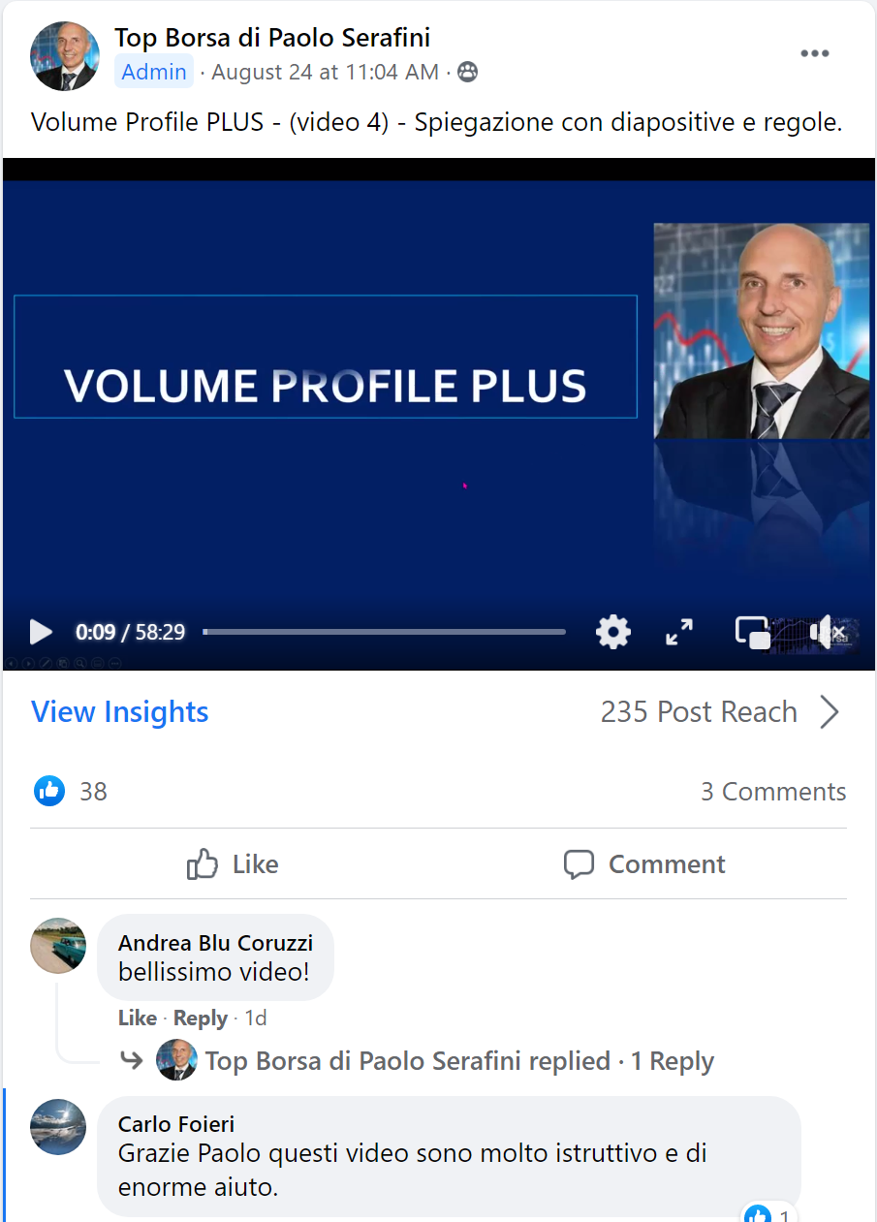Seek along the video progress bar
The height and width of the screenshot is (1222, 877).
coord(385,632)
